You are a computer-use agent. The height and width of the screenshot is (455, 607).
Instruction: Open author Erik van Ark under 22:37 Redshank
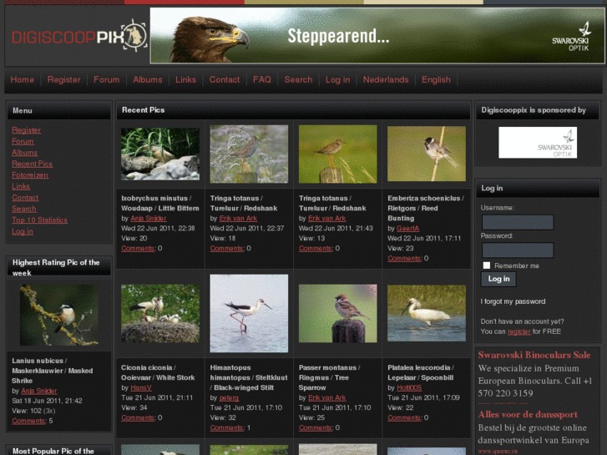coord(238,219)
